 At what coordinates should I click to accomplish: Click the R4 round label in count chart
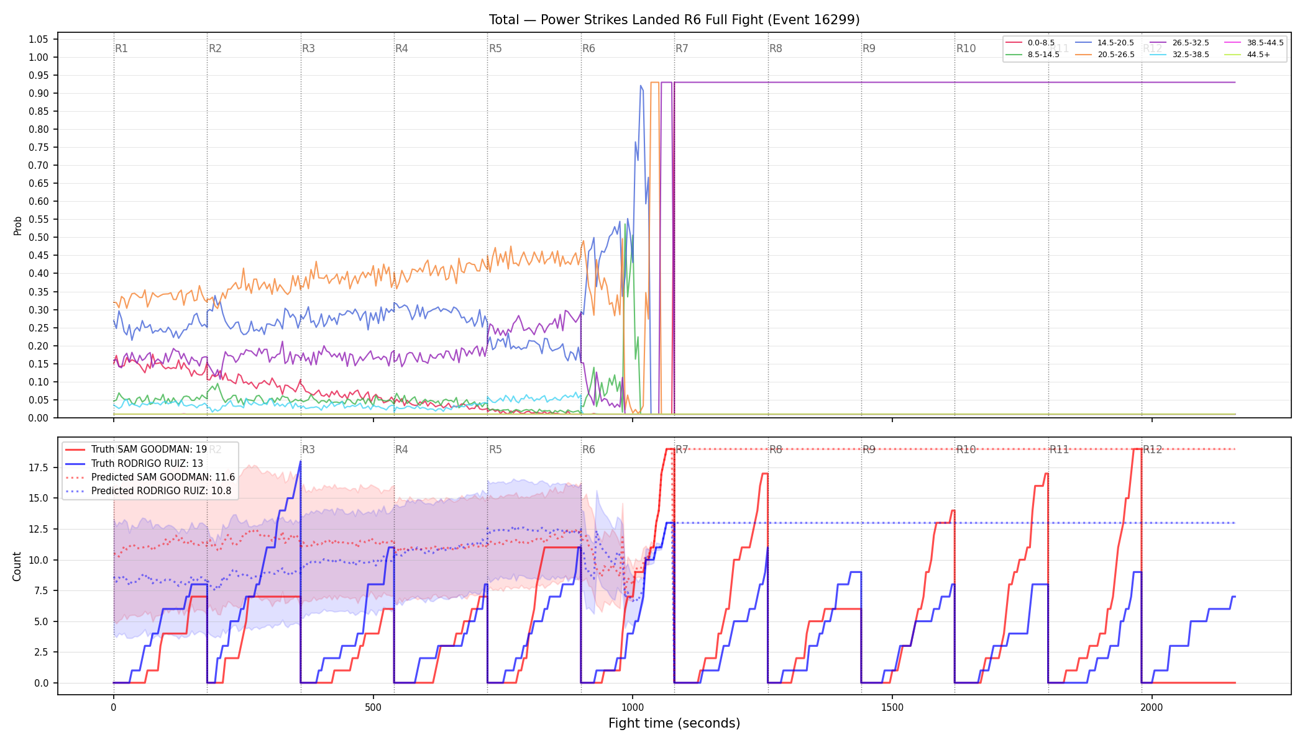point(401,449)
